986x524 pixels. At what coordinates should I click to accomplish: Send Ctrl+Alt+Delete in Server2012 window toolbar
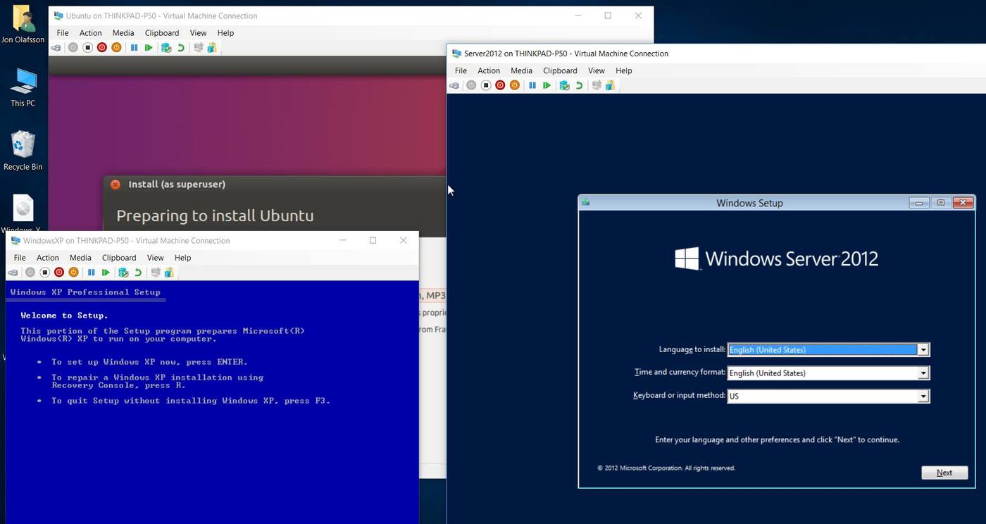454,85
